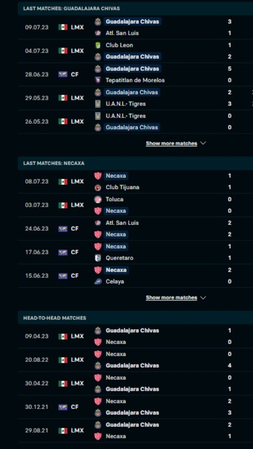Click the Club Tijuana team crest
Screen dimensions: 253x449
click(98, 187)
